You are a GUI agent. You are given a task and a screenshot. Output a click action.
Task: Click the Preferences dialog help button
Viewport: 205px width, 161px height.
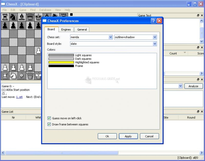pos(153,21)
